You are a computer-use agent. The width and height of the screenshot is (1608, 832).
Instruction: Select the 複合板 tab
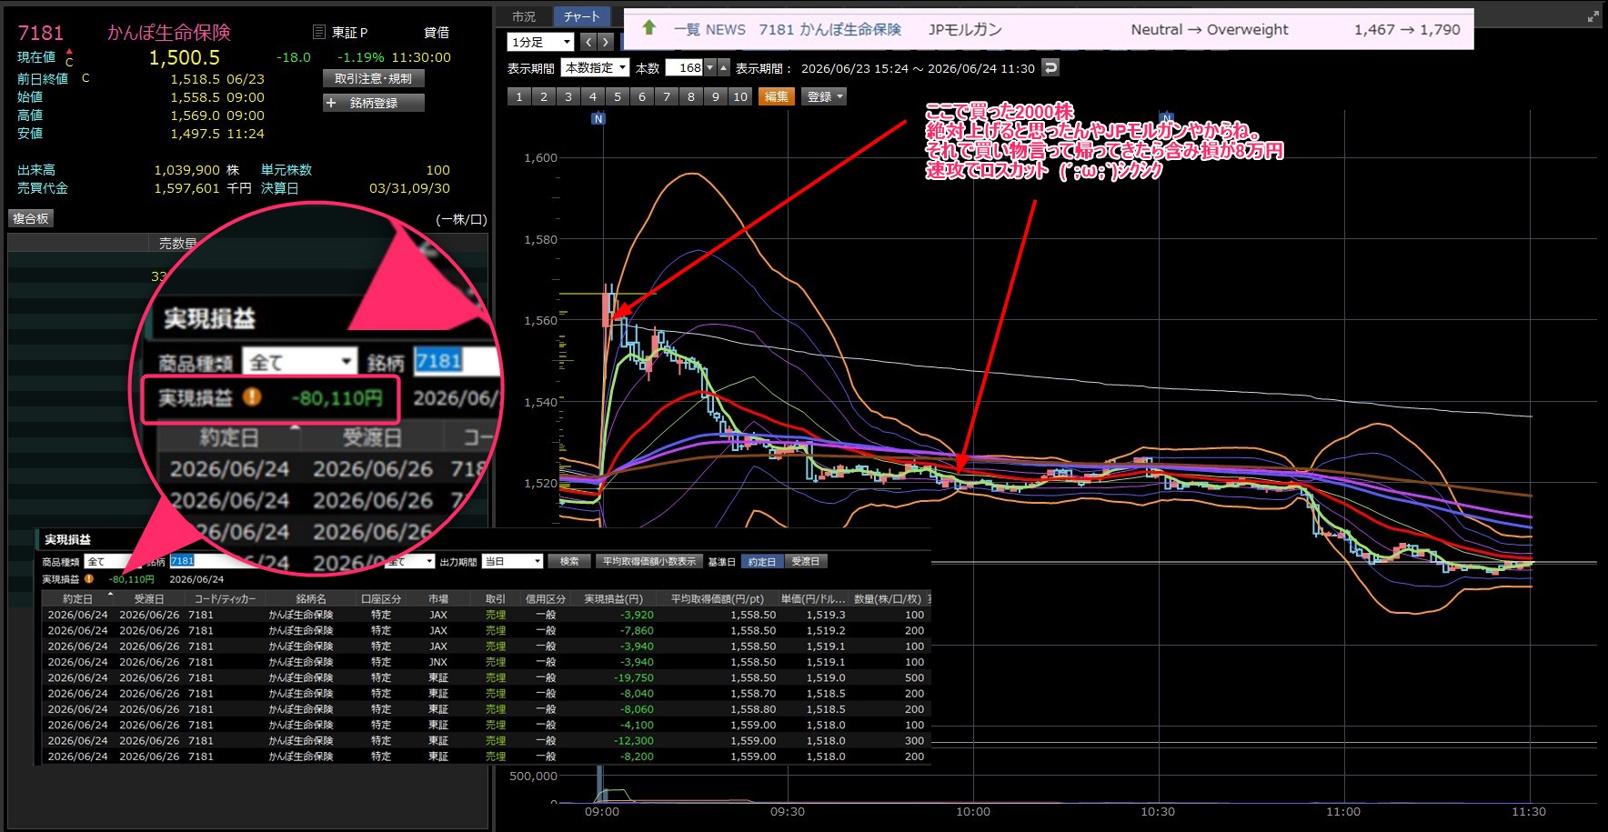[31, 218]
